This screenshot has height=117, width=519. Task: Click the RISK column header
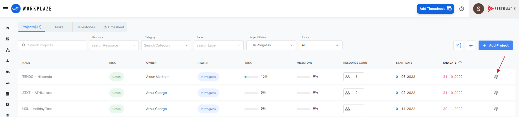113,63
